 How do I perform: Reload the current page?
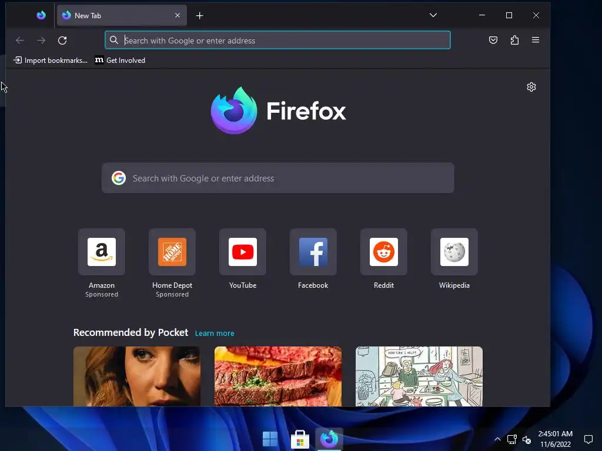pyautogui.click(x=62, y=41)
